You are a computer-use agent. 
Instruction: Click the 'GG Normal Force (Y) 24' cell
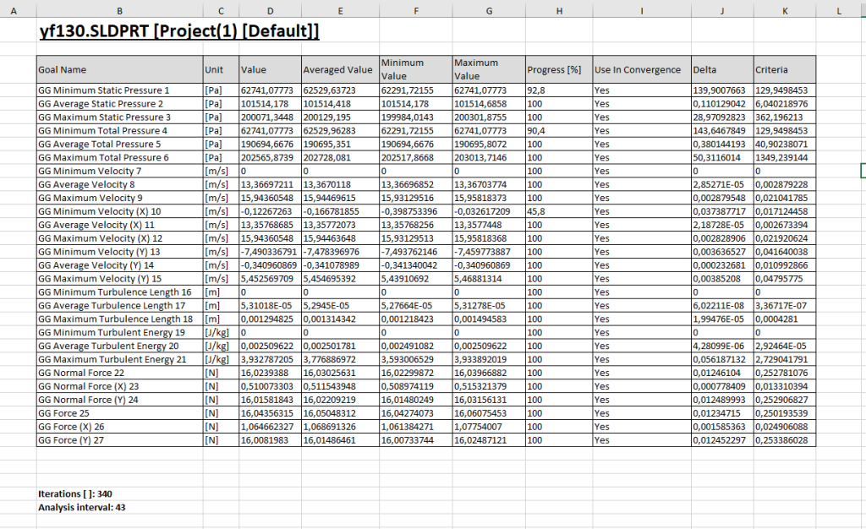(x=120, y=400)
